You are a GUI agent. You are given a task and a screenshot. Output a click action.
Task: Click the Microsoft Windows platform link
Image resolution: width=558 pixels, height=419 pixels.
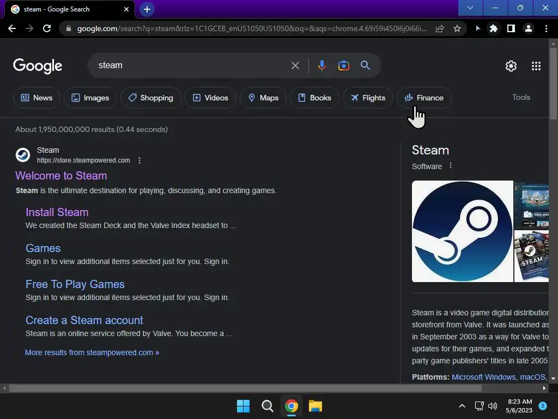484,377
